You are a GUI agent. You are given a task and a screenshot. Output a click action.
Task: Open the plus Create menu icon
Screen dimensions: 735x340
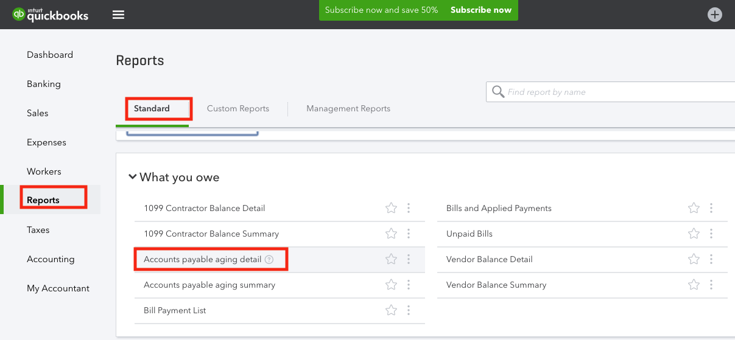click(715, 15)
